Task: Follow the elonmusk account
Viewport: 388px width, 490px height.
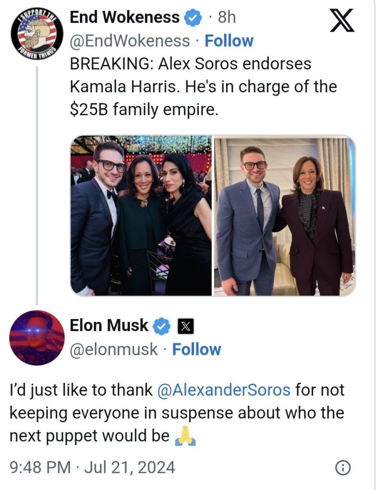Action: pos(196,349)
